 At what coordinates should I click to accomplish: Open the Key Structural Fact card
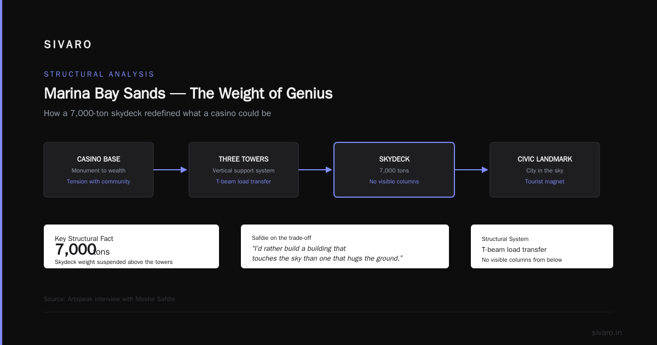tap(131, 246)
